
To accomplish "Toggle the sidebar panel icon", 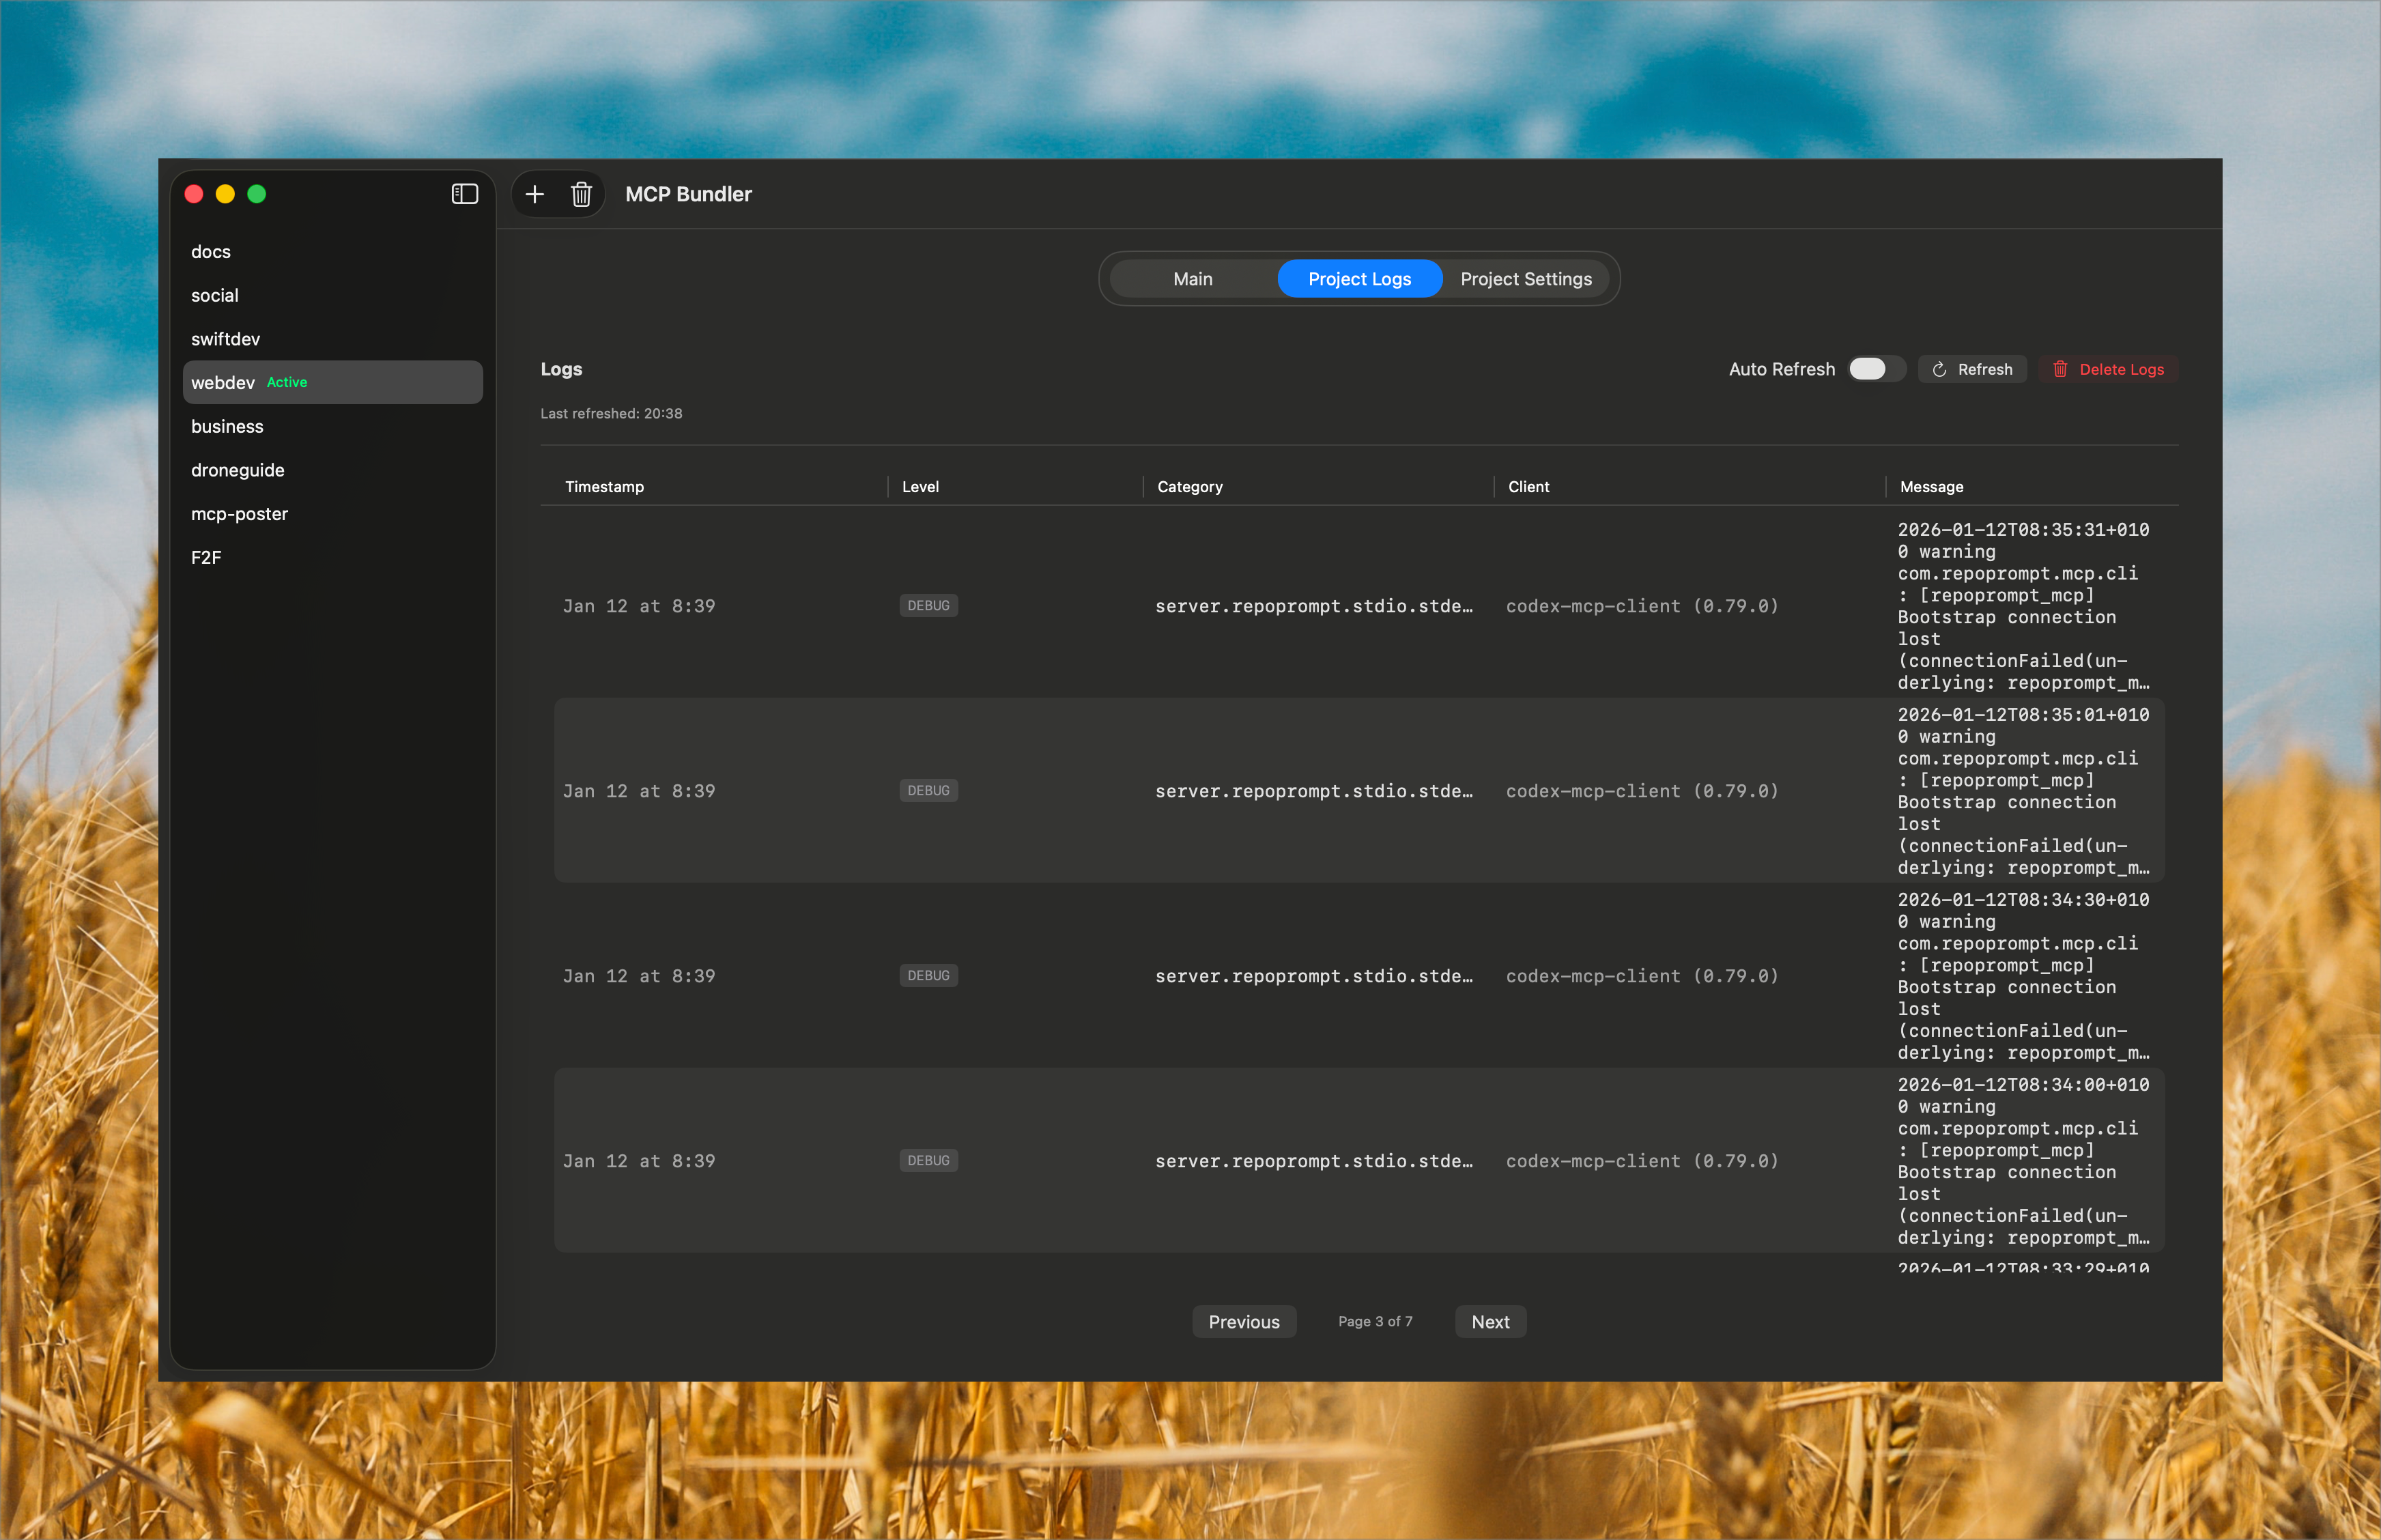I will coord(464,194).
